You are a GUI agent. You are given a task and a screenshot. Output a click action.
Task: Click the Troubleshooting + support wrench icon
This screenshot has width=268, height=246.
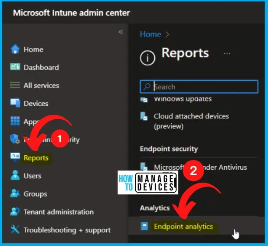pos(15,230)
